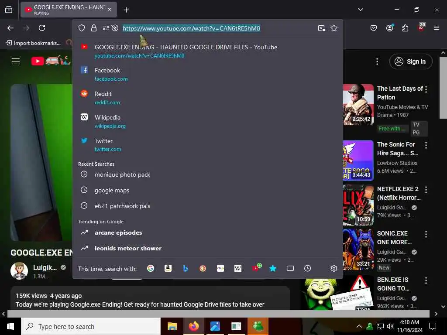Search this time with Google
The image size is (447, 335).
[151, 268]
